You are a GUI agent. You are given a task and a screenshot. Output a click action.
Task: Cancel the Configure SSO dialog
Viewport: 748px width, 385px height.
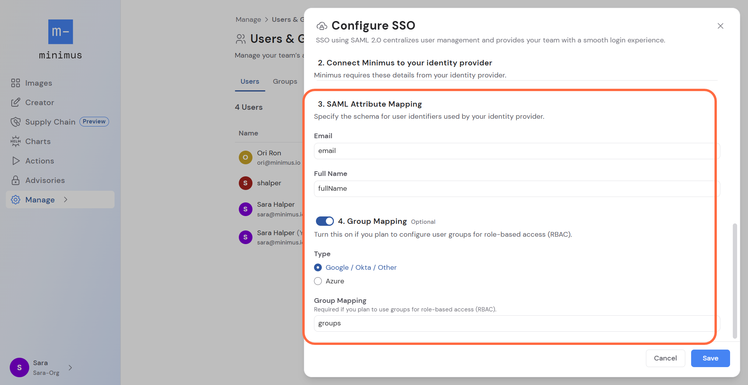pos(665,358)
